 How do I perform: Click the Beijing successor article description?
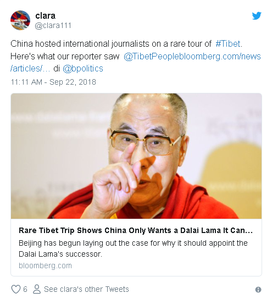133,248
